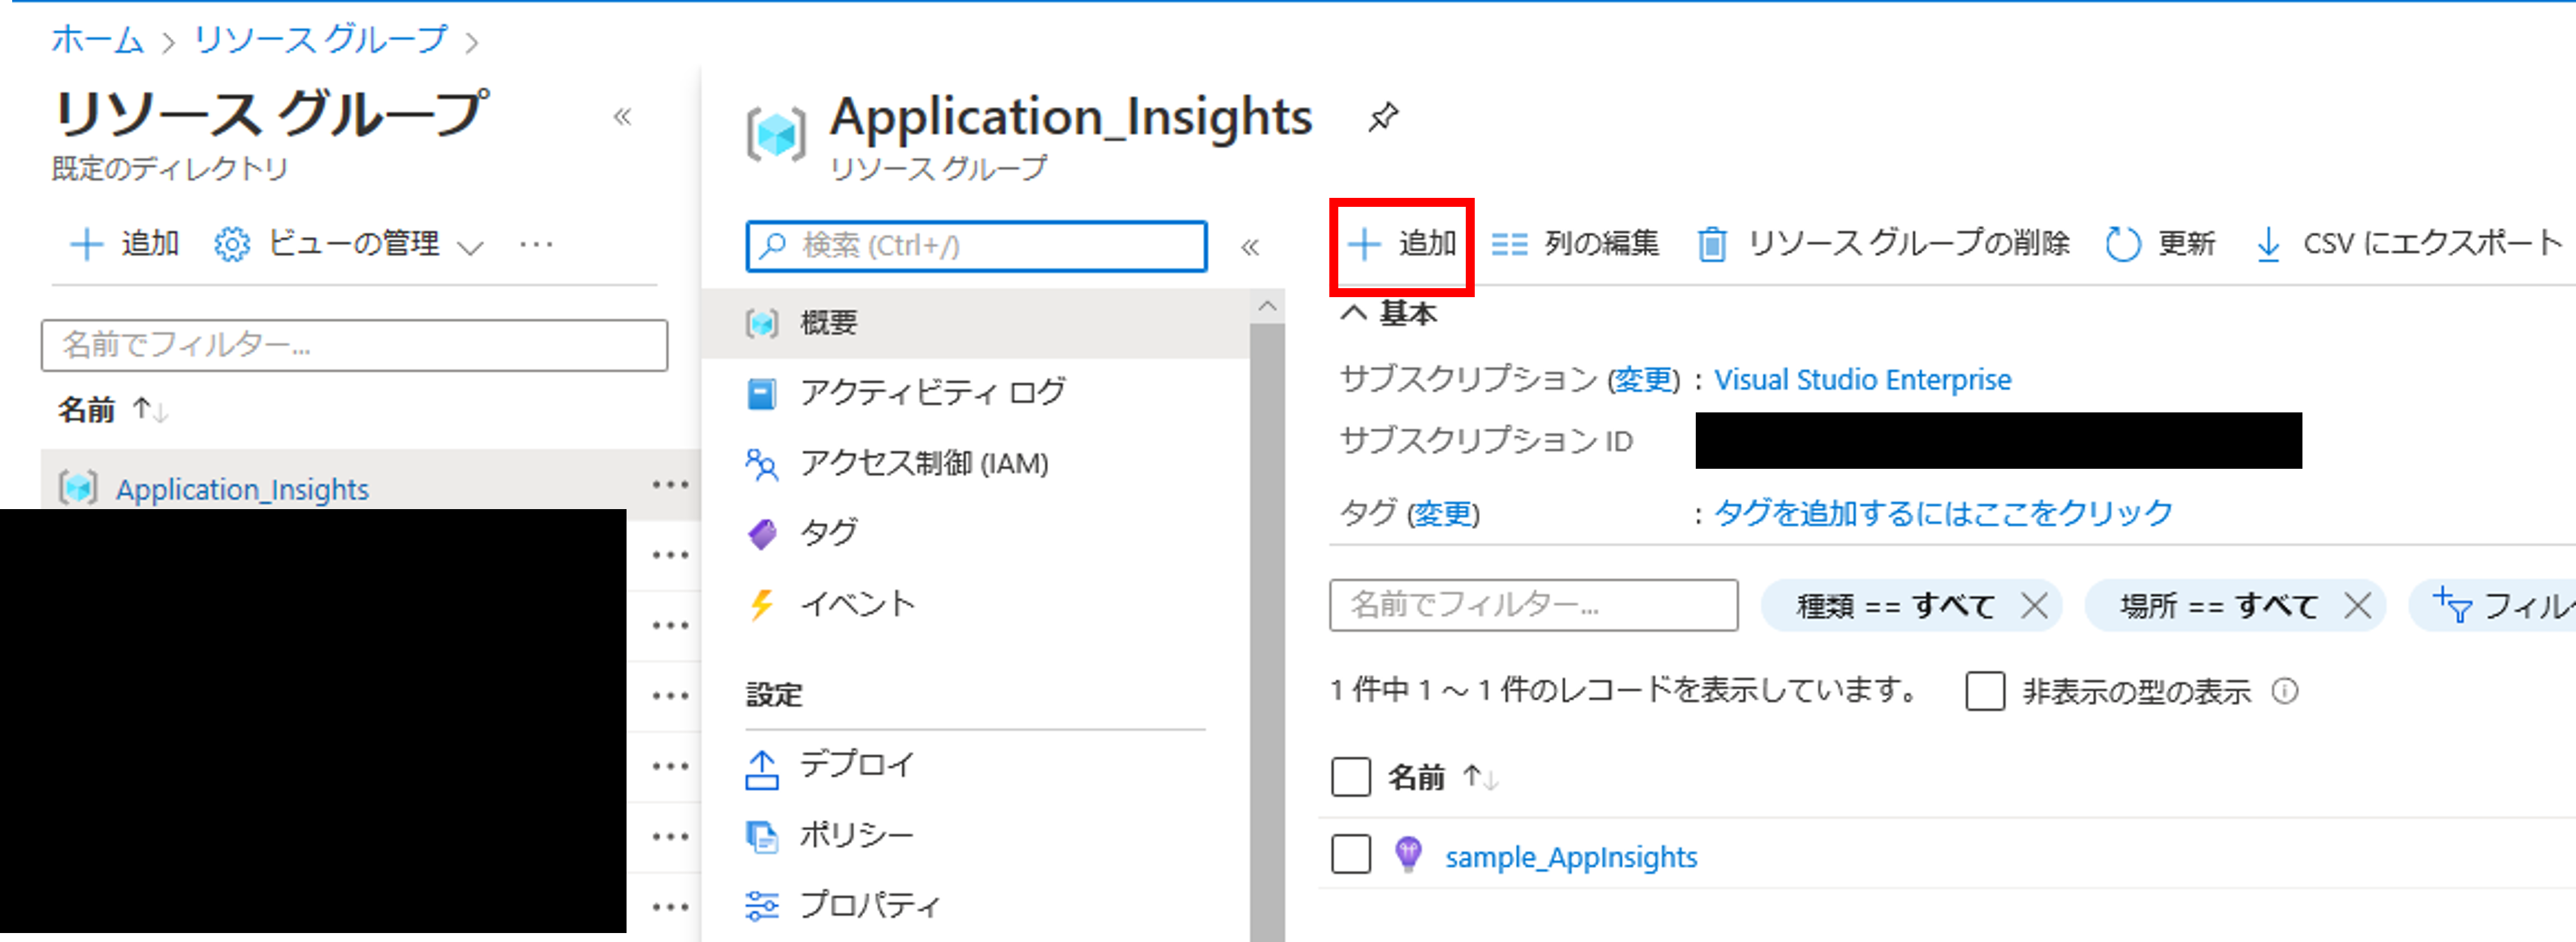The image size is (2576, 942).
Task: Open タグ menu item
Action: click(975, 534)
